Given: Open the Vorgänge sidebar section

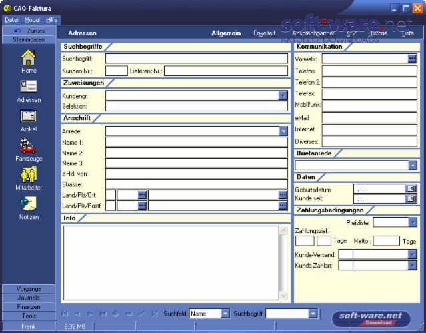Looking at the screenshot, I should (x=29, y=289).
